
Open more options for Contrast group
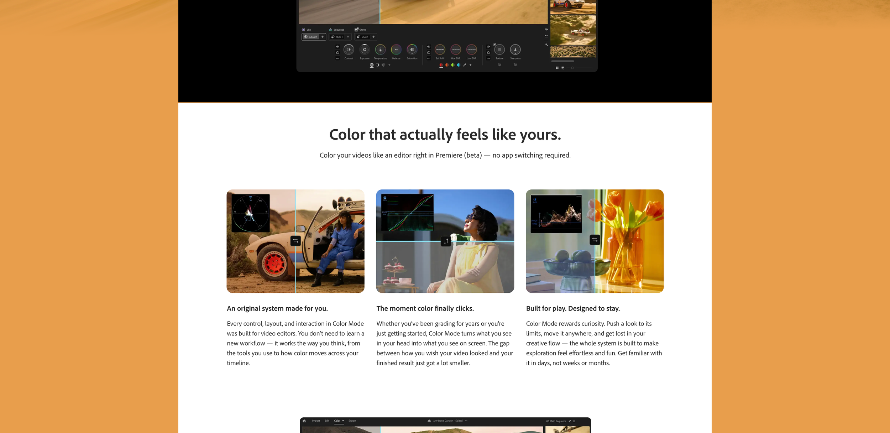pos(337,58)
